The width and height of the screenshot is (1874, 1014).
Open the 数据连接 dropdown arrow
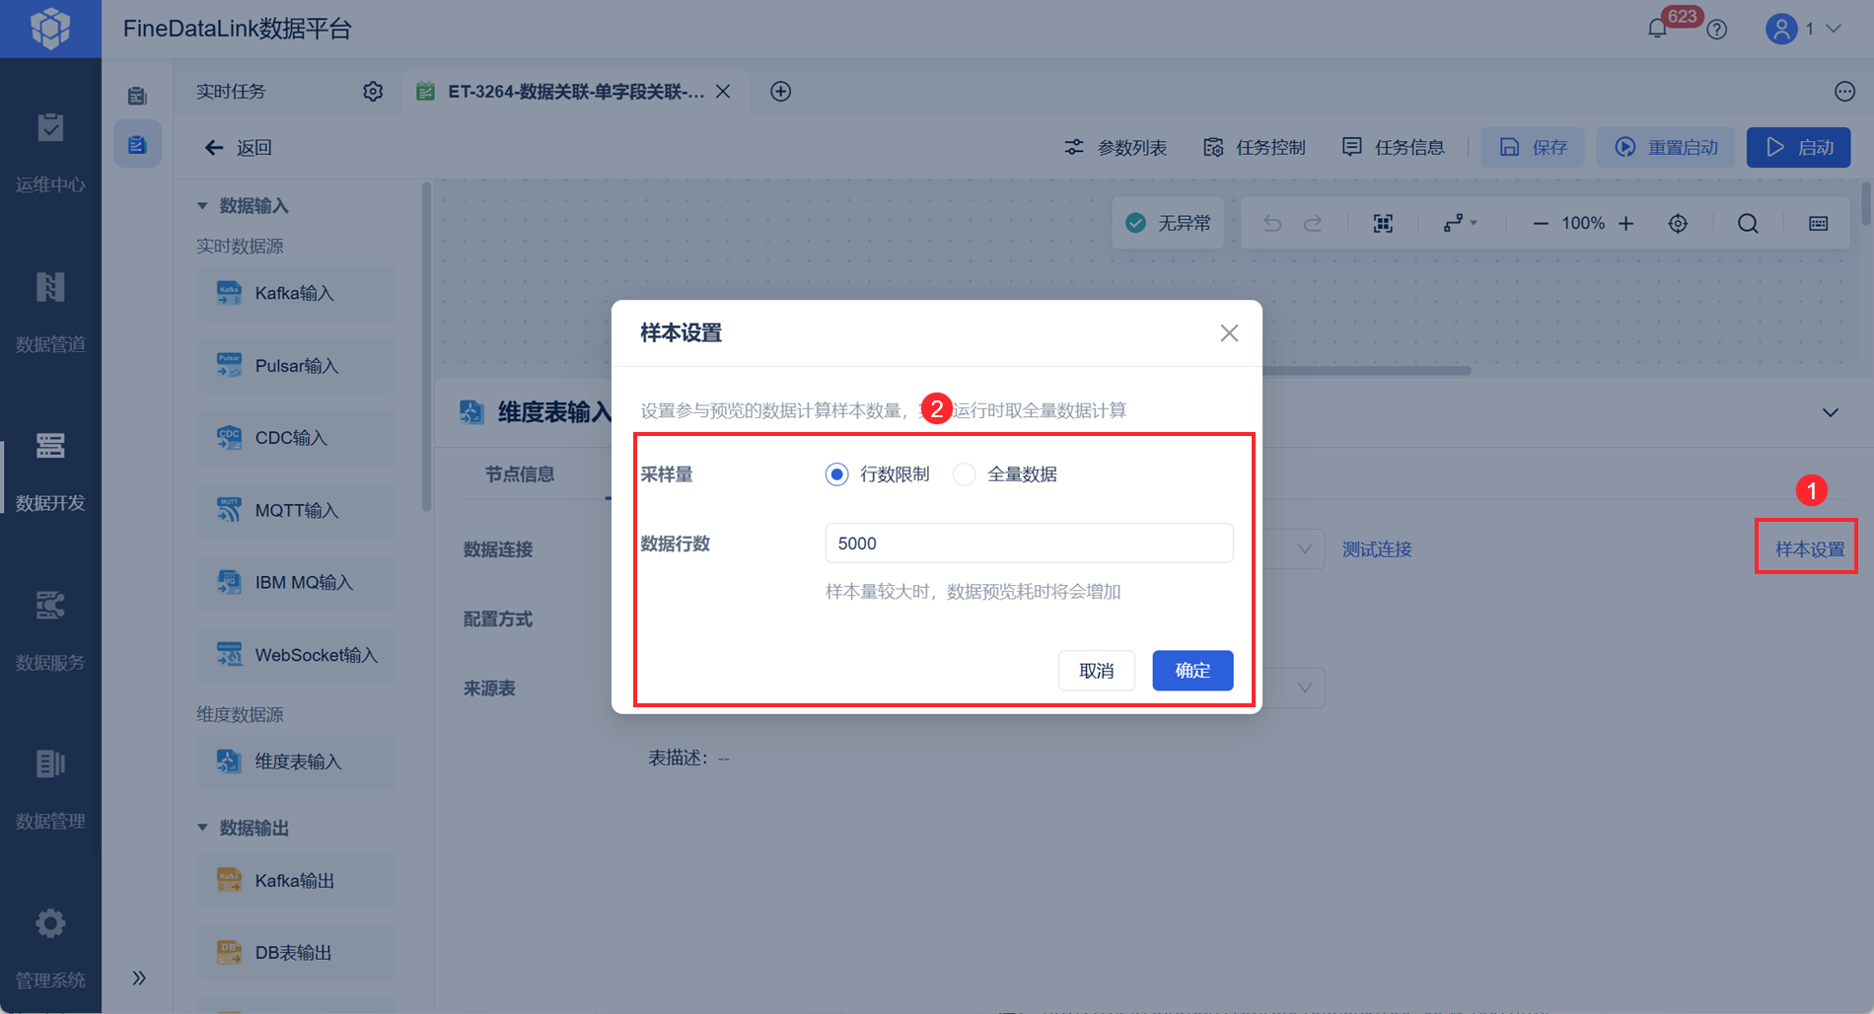point(1304,549)
